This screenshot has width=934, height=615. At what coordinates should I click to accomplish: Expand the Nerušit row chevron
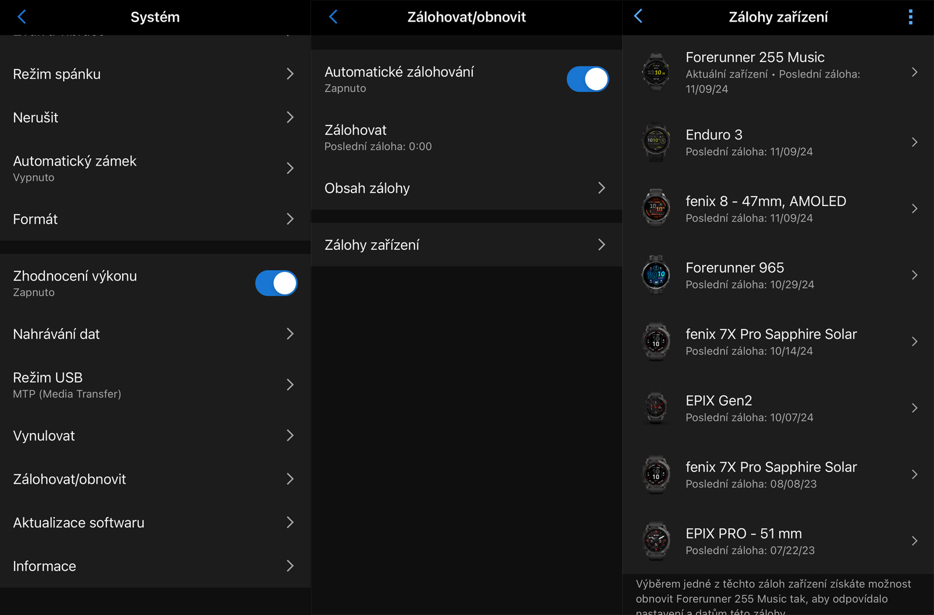290,117
